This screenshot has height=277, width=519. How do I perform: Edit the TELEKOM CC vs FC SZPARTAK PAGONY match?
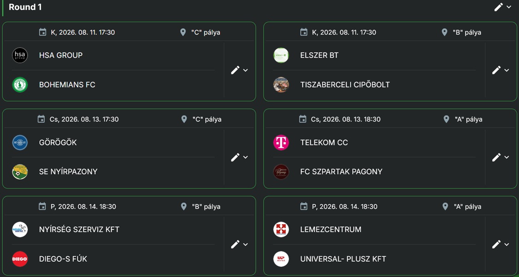[x=496, y=157]
